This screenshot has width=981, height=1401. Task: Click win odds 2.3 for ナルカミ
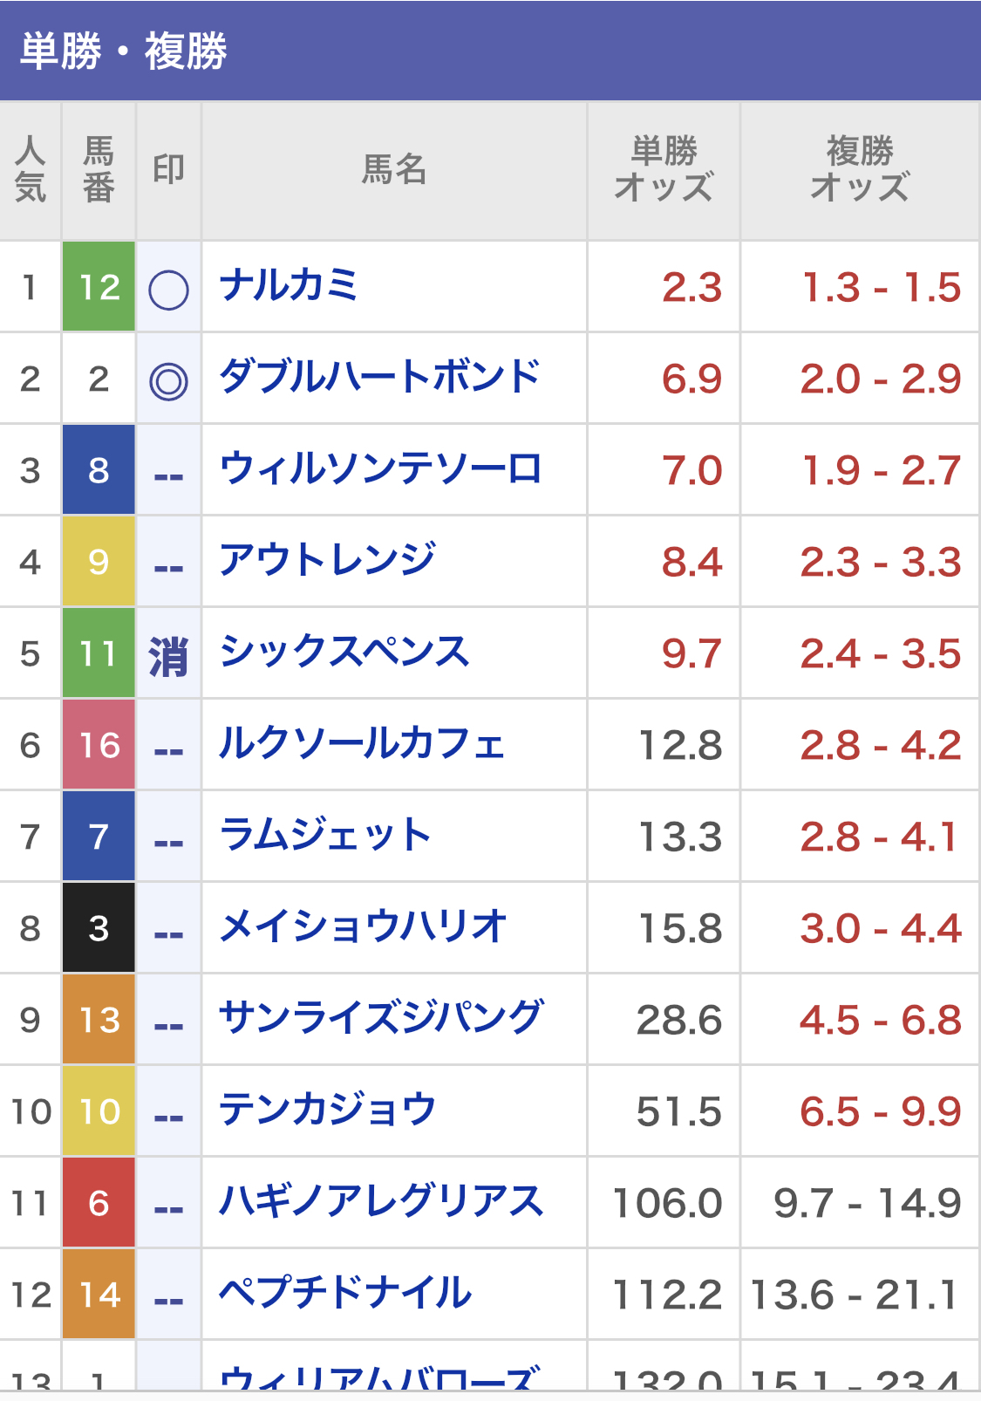pos(691,288)
